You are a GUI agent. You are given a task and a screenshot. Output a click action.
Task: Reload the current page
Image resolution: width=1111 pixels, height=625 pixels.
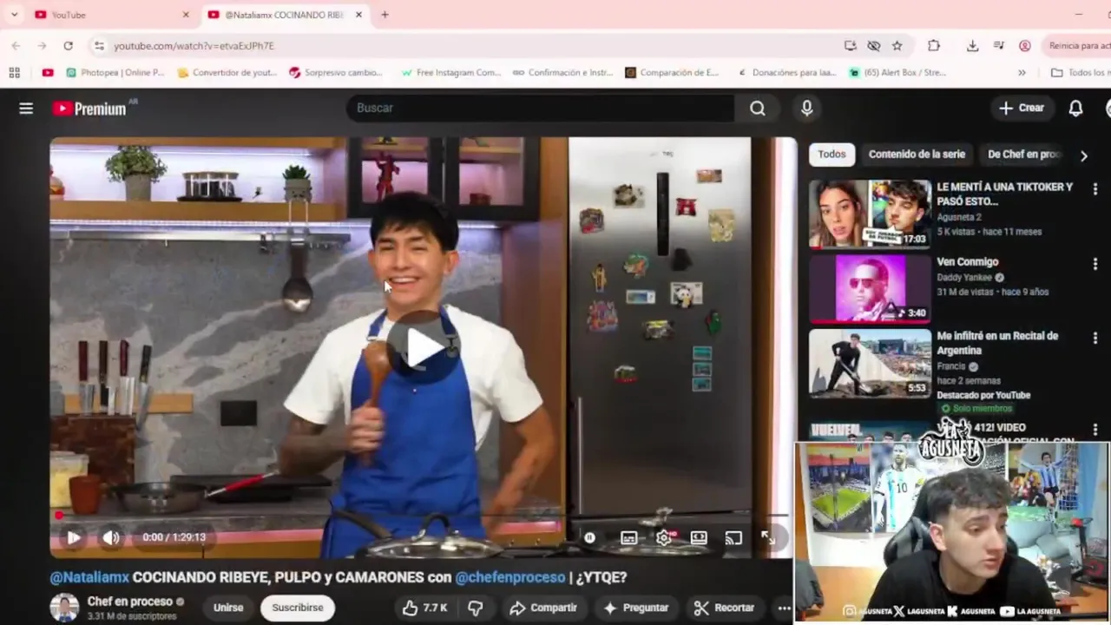[68, 45]
